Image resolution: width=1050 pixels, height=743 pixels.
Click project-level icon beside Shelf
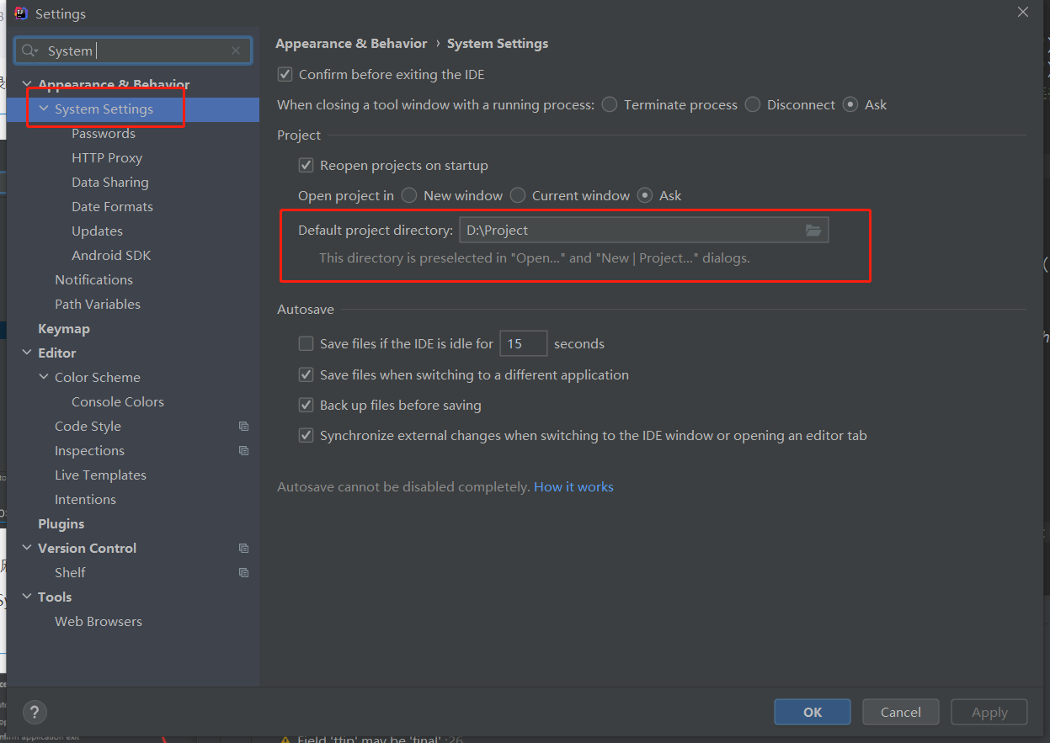(243, 573)
